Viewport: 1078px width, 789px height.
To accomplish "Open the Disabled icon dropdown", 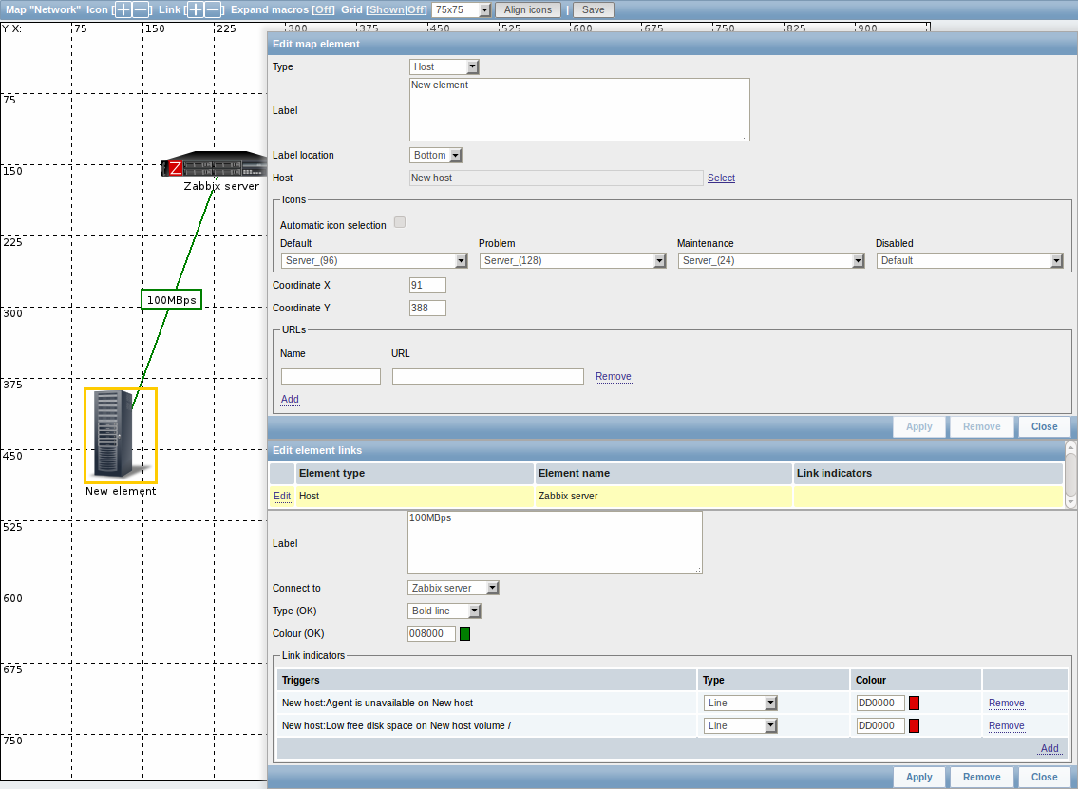I will 970,260.
